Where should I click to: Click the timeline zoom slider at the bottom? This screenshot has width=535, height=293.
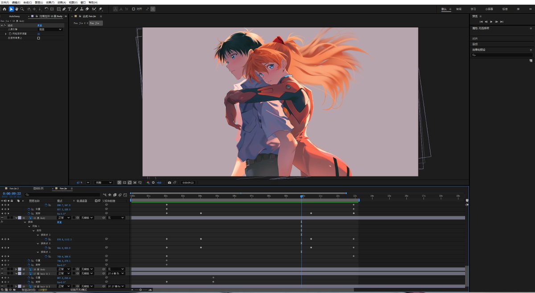tap(140, 290)
